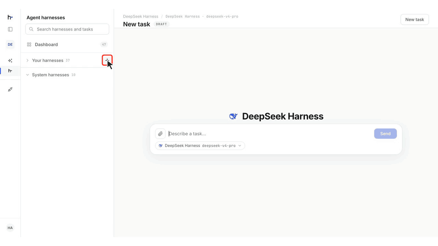Click the New task page title
The height and width of the screenshot is (246, 438).
[137, 24]
